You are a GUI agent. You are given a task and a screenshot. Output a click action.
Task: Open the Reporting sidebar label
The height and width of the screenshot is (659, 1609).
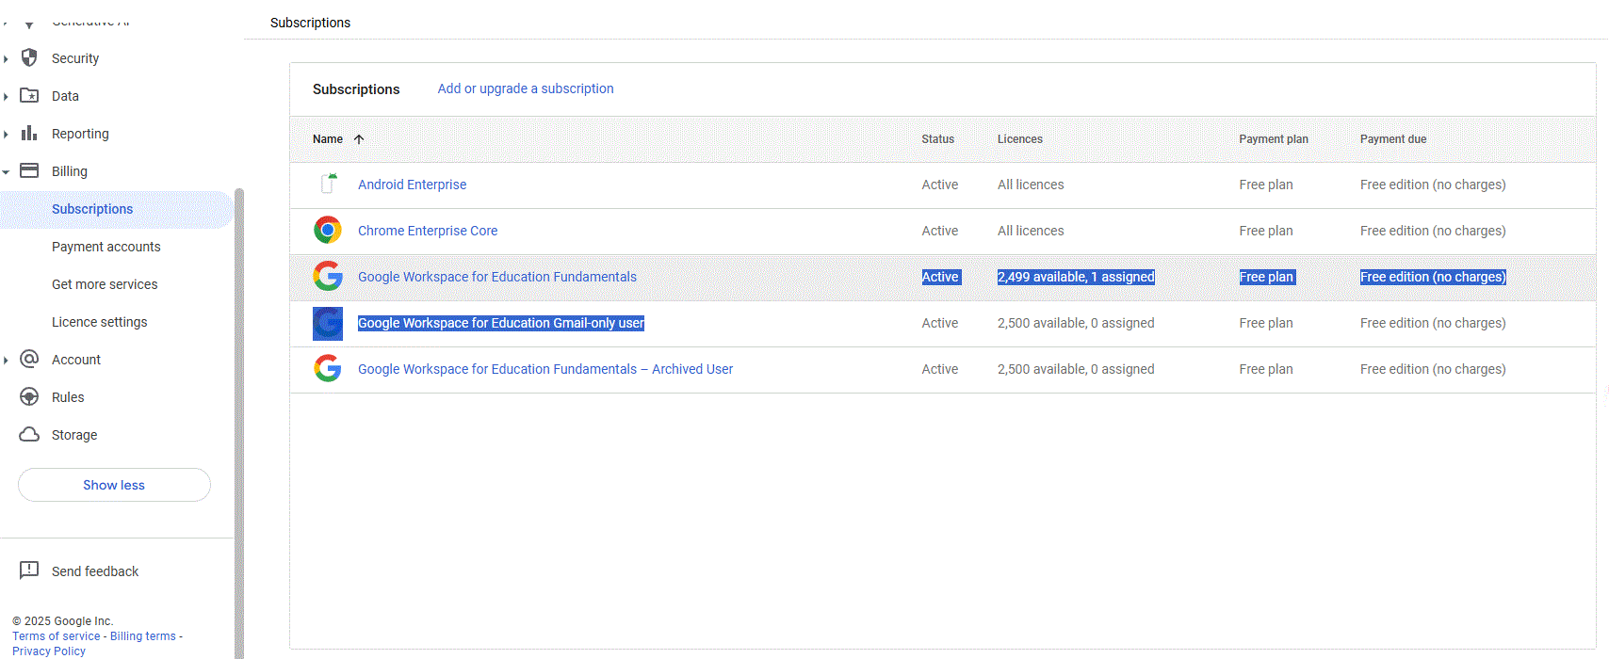[80, 134]
